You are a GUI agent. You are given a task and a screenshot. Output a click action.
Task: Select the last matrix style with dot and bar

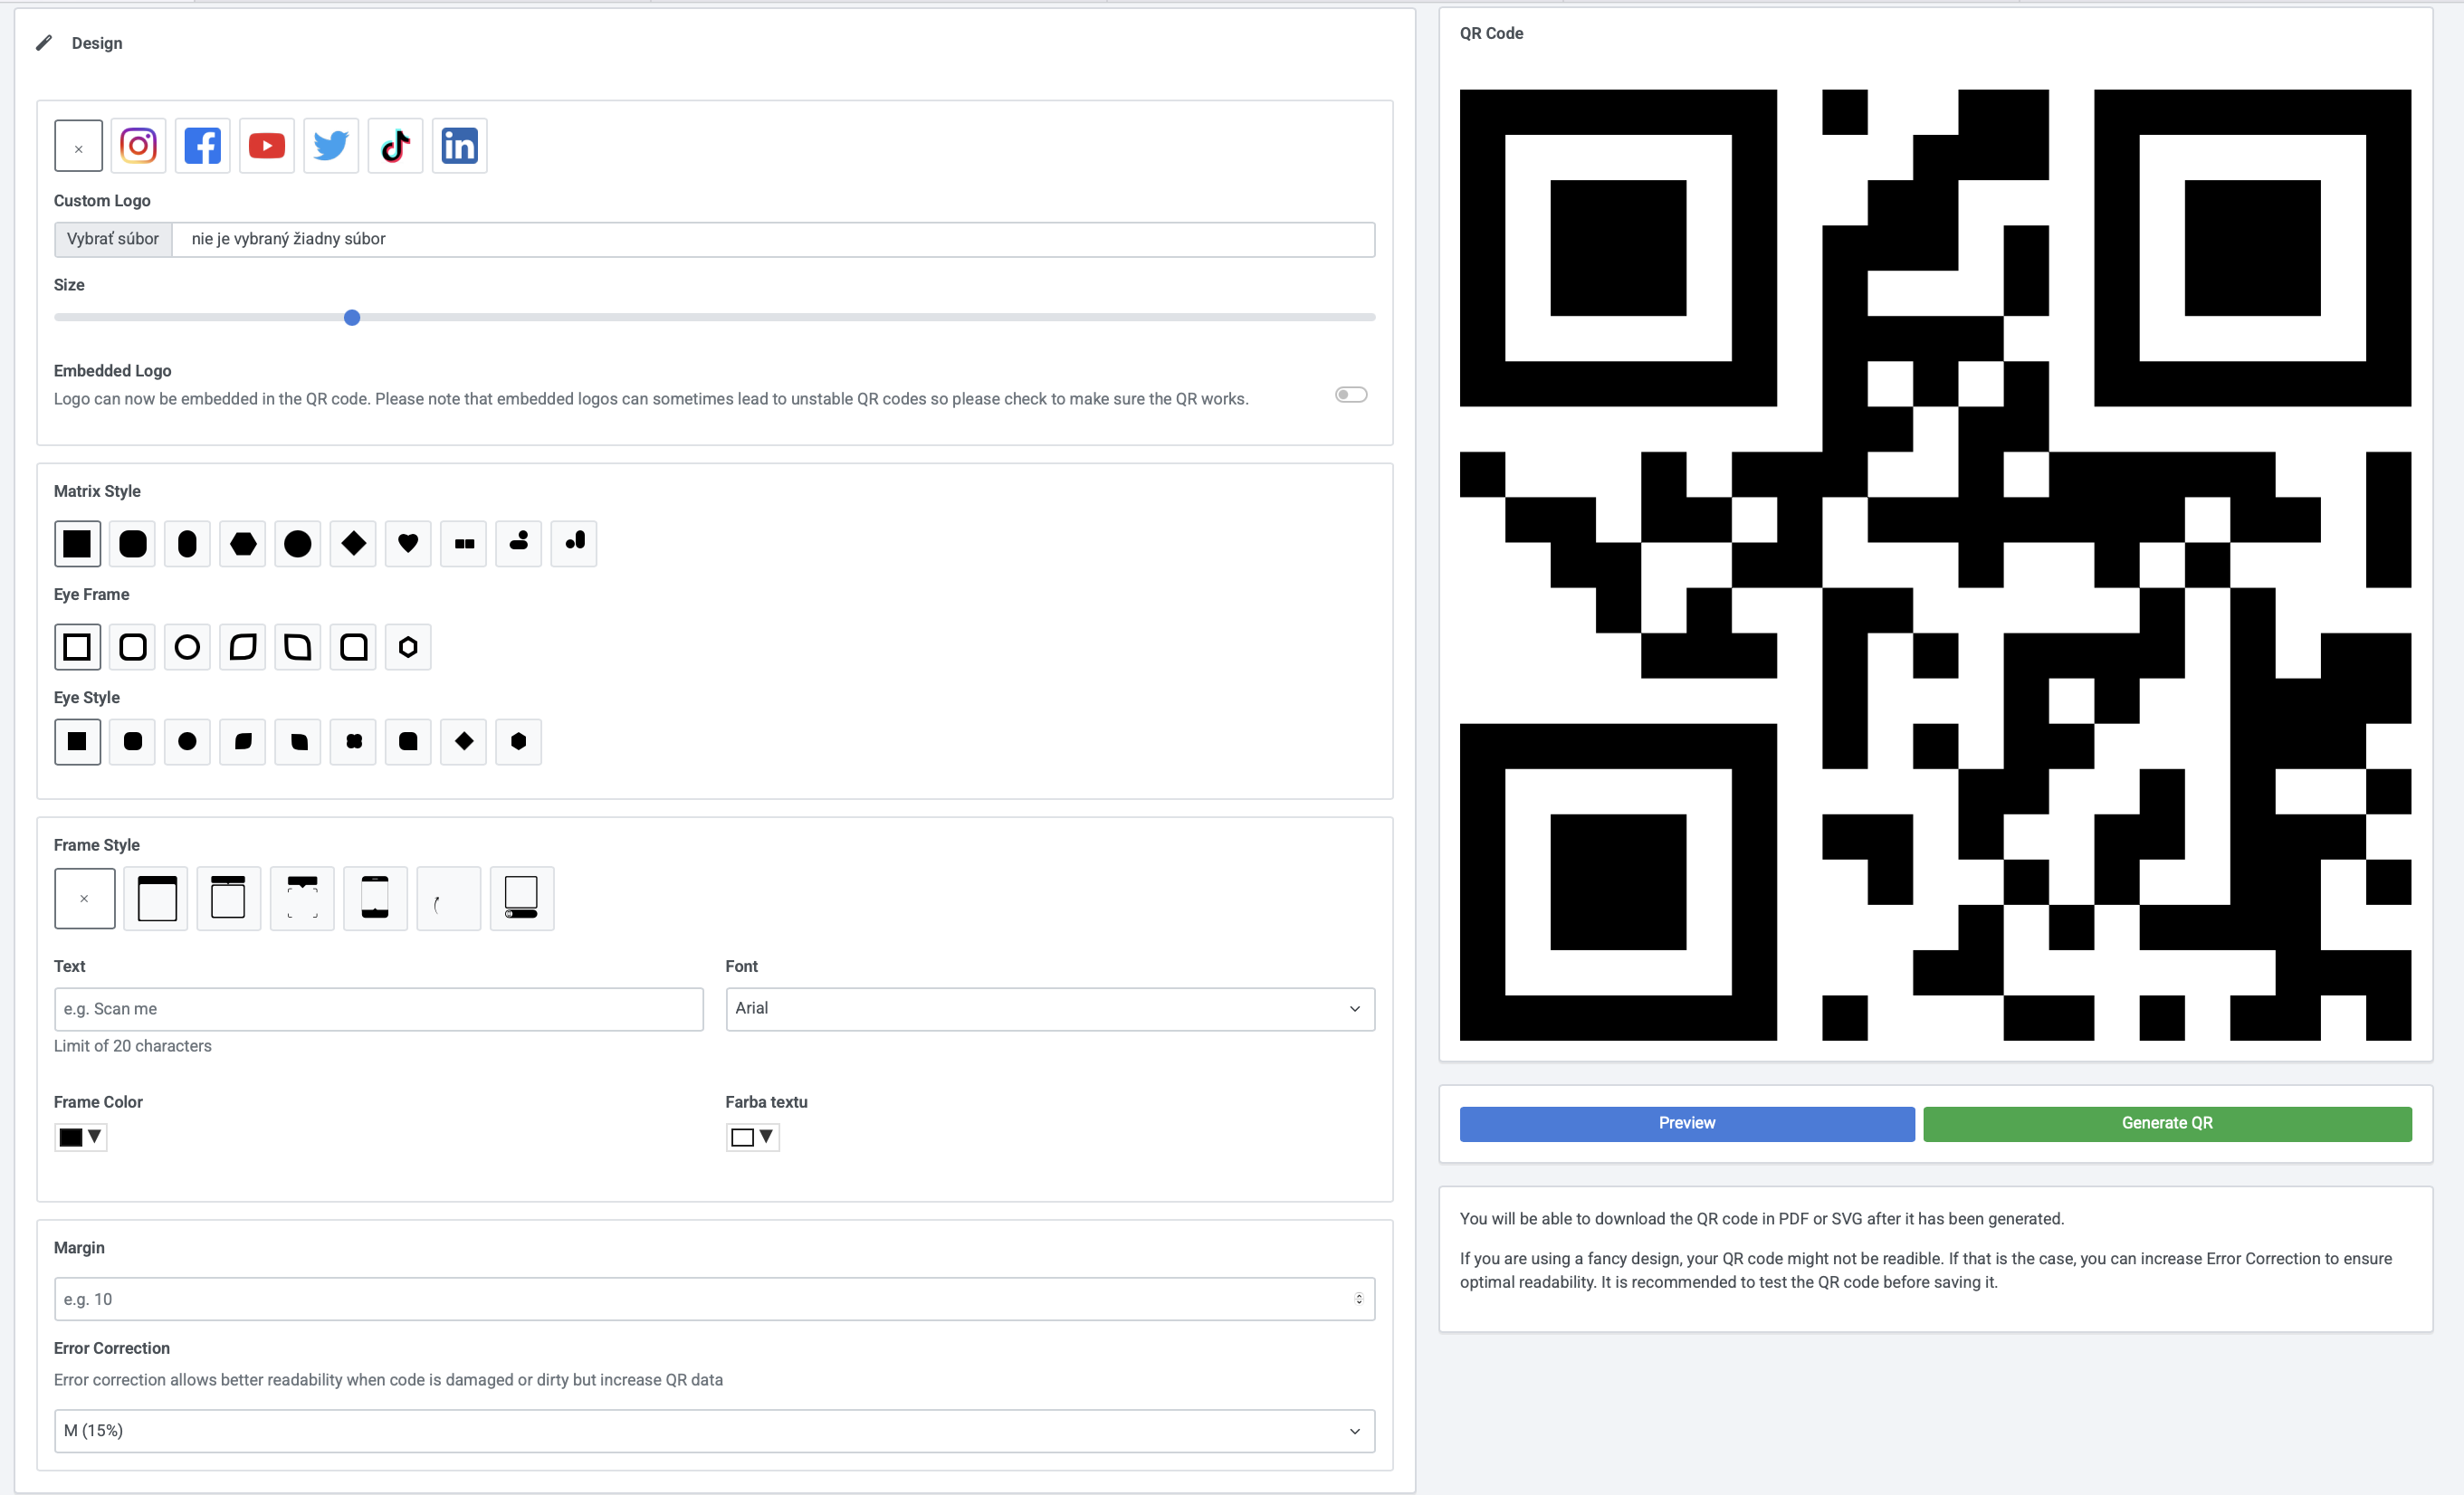574,544
